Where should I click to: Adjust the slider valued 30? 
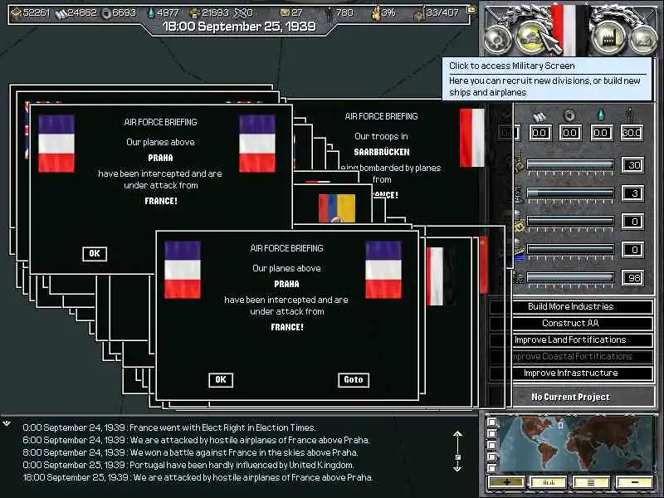point(570,164)
